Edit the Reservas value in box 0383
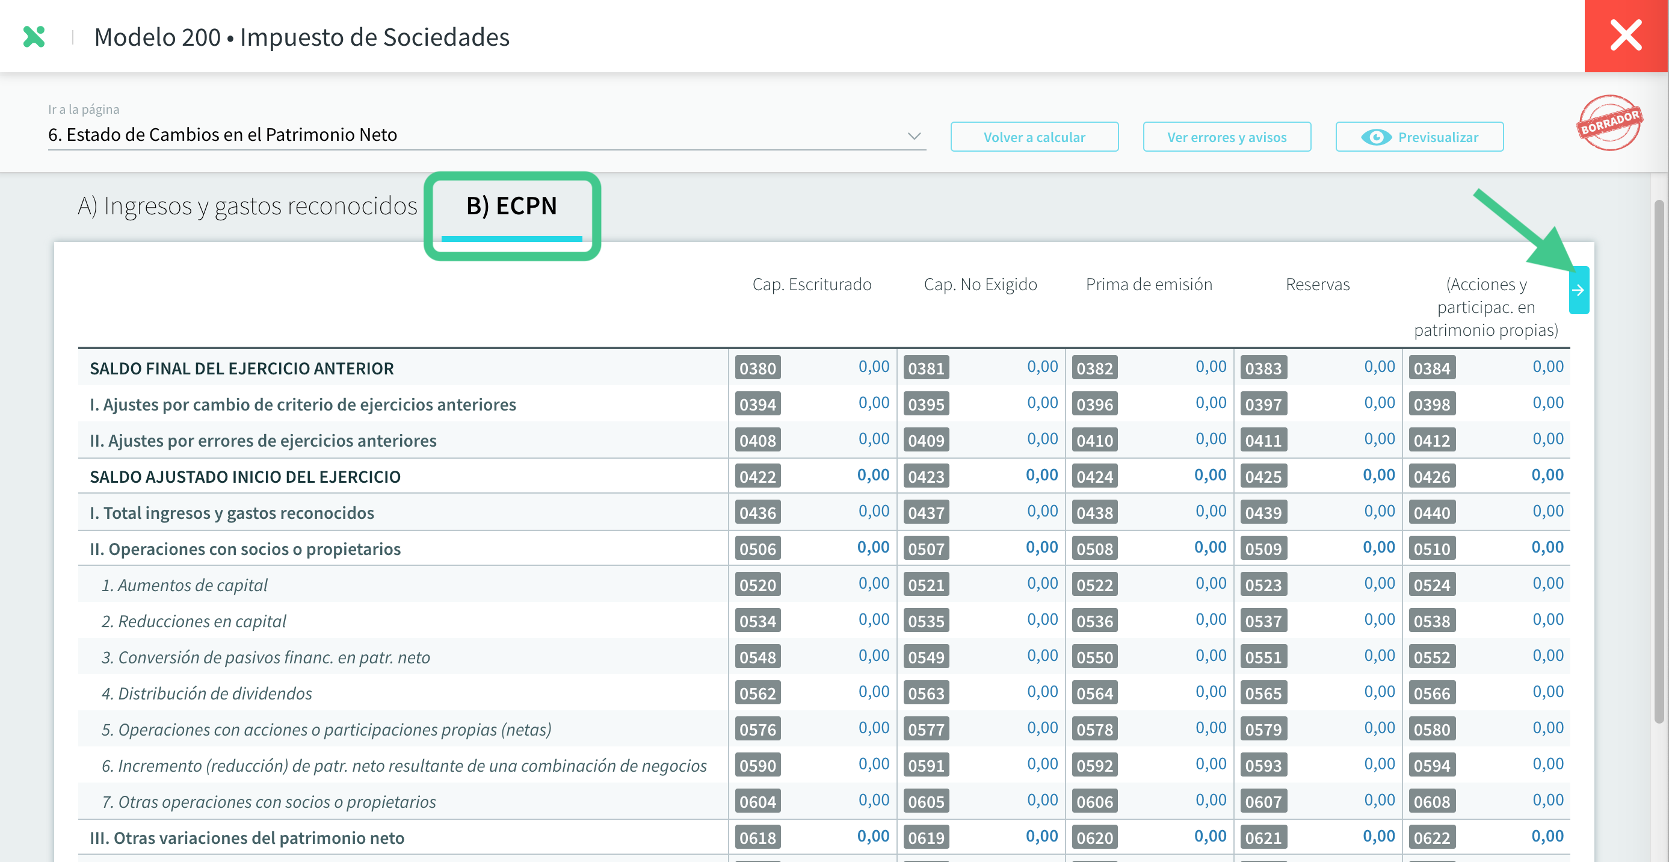This screenshot has height=862, width=1669. pos(1379,367)
